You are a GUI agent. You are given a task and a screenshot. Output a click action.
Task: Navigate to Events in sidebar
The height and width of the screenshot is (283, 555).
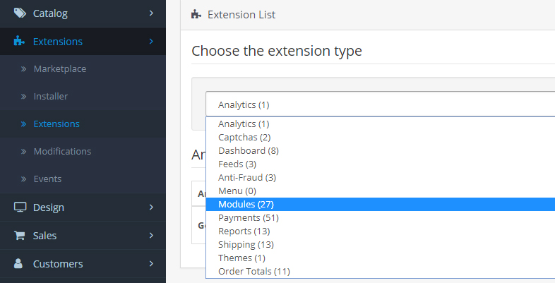[x=47, y=179]
